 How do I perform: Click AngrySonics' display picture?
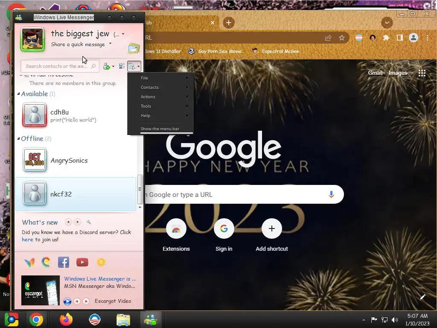(x=35, y=159)
